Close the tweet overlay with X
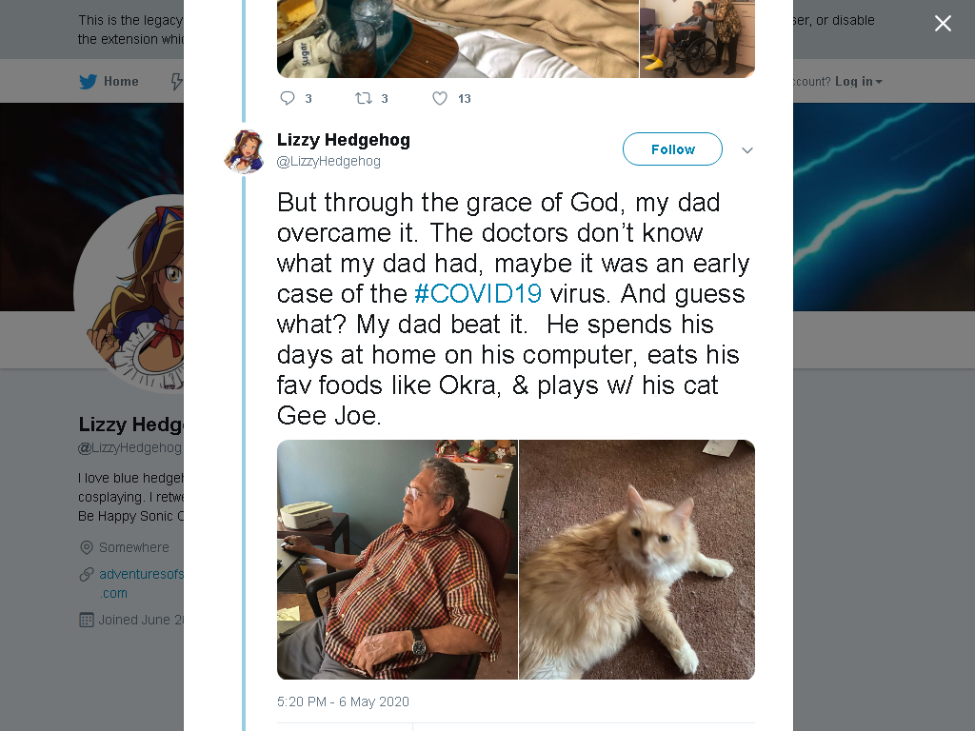975x731 pixels. 943,24
